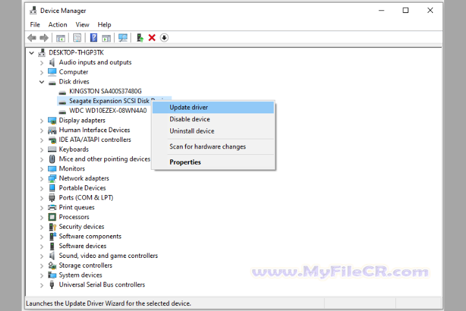
Task: Expand the Computer category
Action: coord(41,73)
